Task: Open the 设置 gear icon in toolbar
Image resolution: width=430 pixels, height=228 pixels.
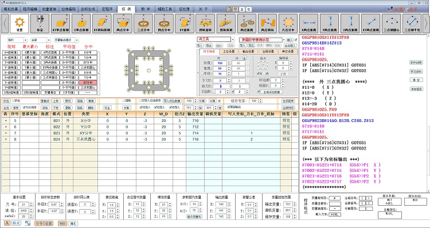Action: [19, 23]
